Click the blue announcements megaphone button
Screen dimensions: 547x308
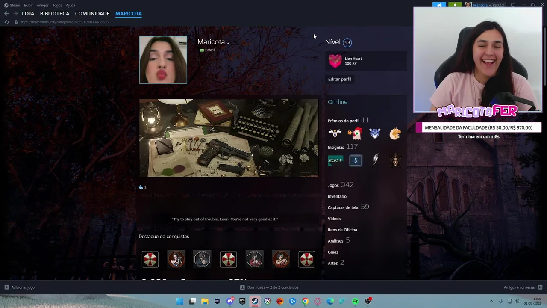[439, 5]
